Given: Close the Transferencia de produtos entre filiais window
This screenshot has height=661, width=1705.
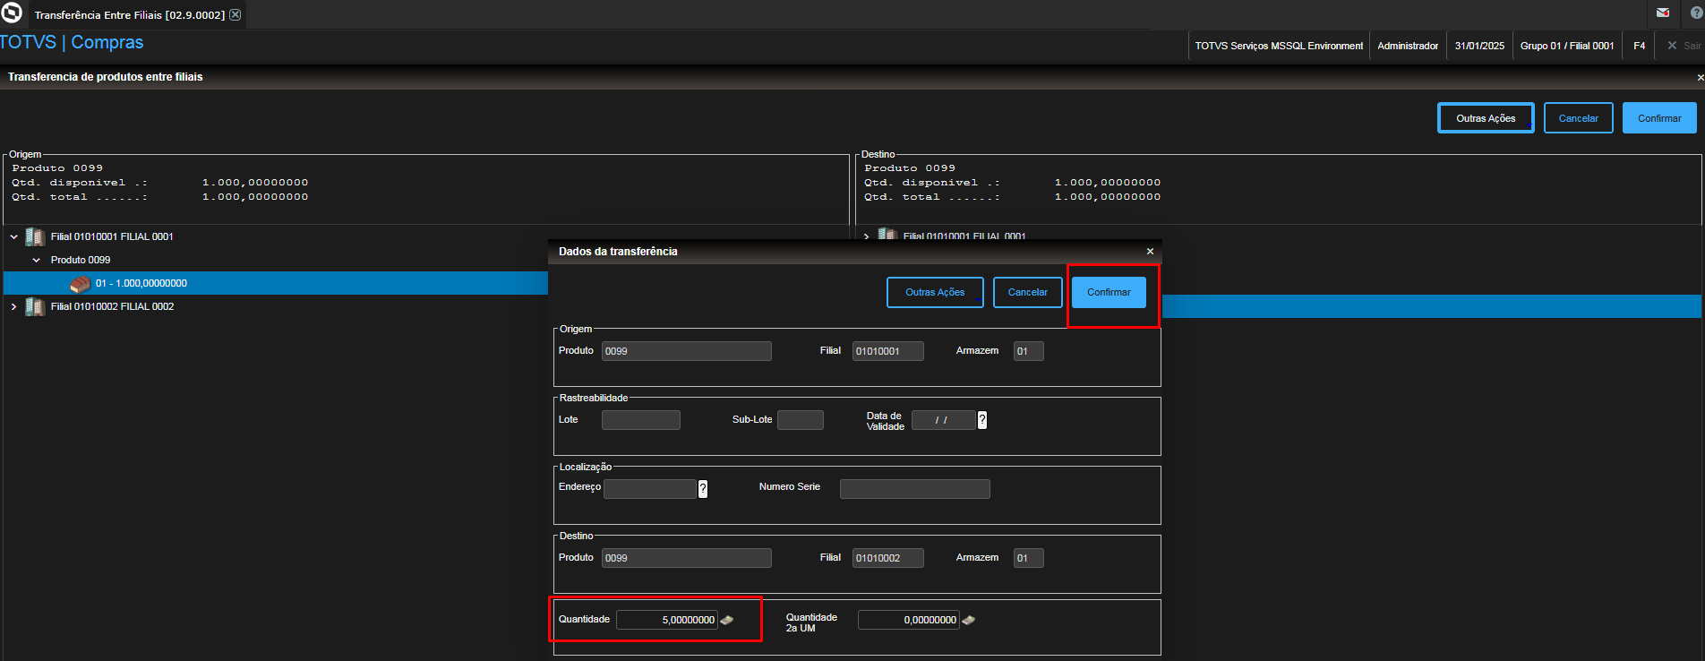Looking at the screenshot, I should coord(1700,78).
